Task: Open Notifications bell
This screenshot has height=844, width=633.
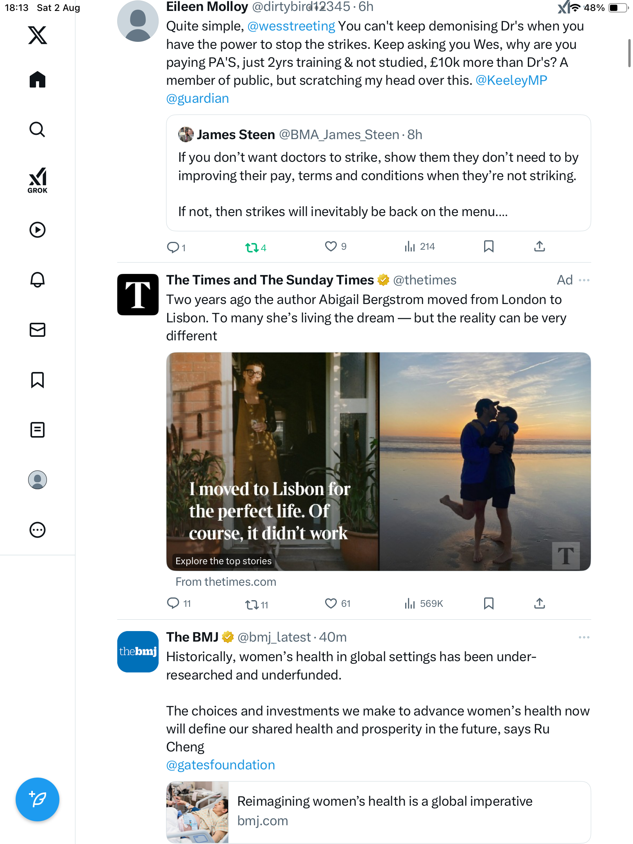Action: (38, 280)
